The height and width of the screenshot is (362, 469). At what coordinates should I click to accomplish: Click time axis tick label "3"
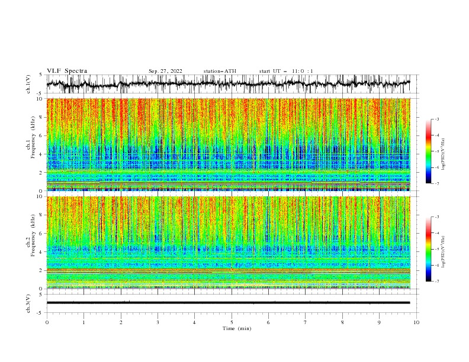[x=158, y=322]
